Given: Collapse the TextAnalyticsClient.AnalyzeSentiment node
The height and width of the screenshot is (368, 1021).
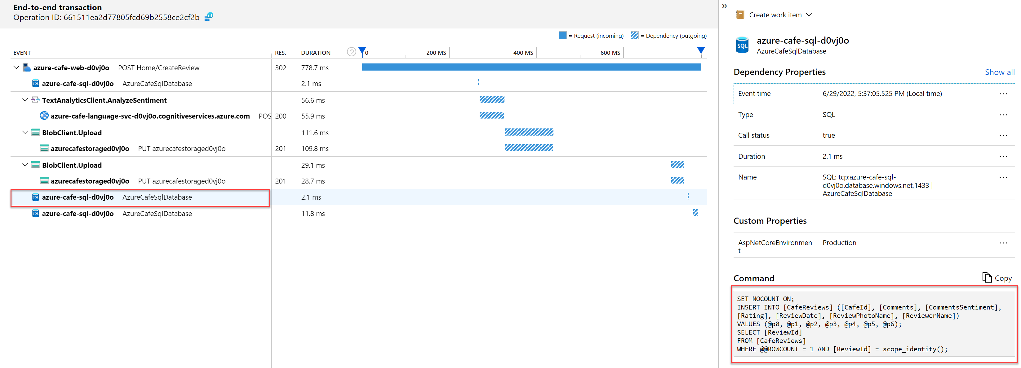Looking at the screenshot, I should click(25, 100).
